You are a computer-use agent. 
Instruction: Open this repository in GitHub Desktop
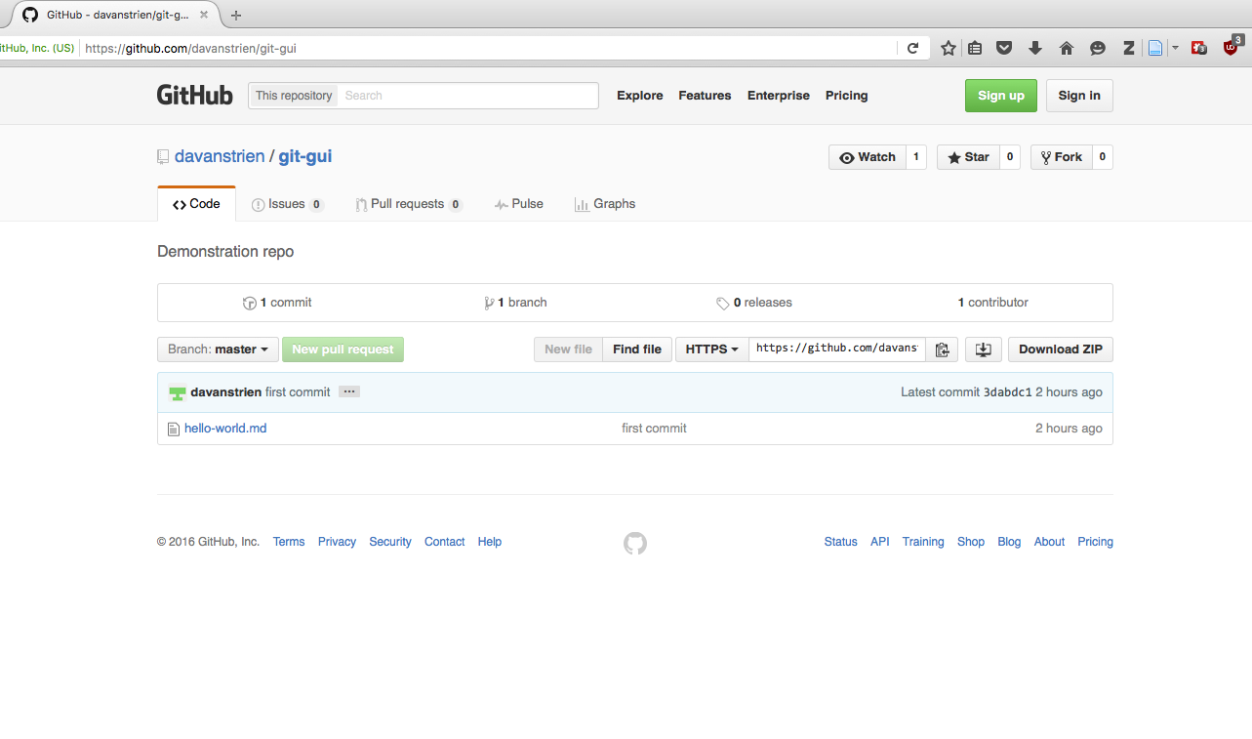point(983,349)
